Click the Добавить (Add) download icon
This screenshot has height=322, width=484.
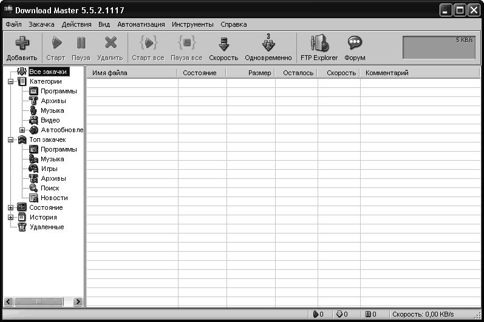click(x=22, y=44)
